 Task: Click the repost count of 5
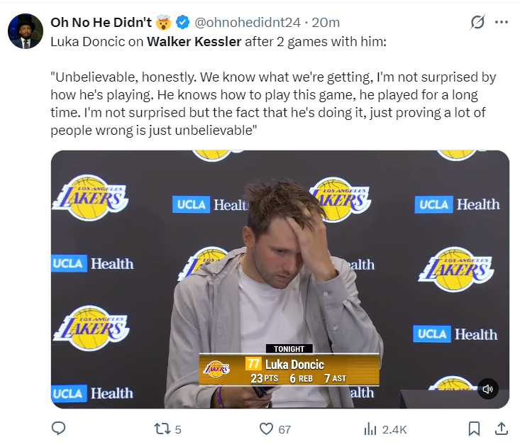(178, 429)
